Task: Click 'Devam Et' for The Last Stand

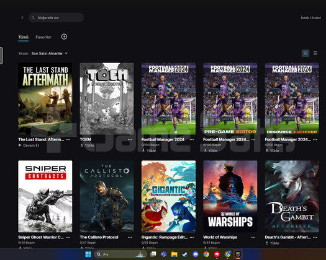Action: click(x=31, y=145)
